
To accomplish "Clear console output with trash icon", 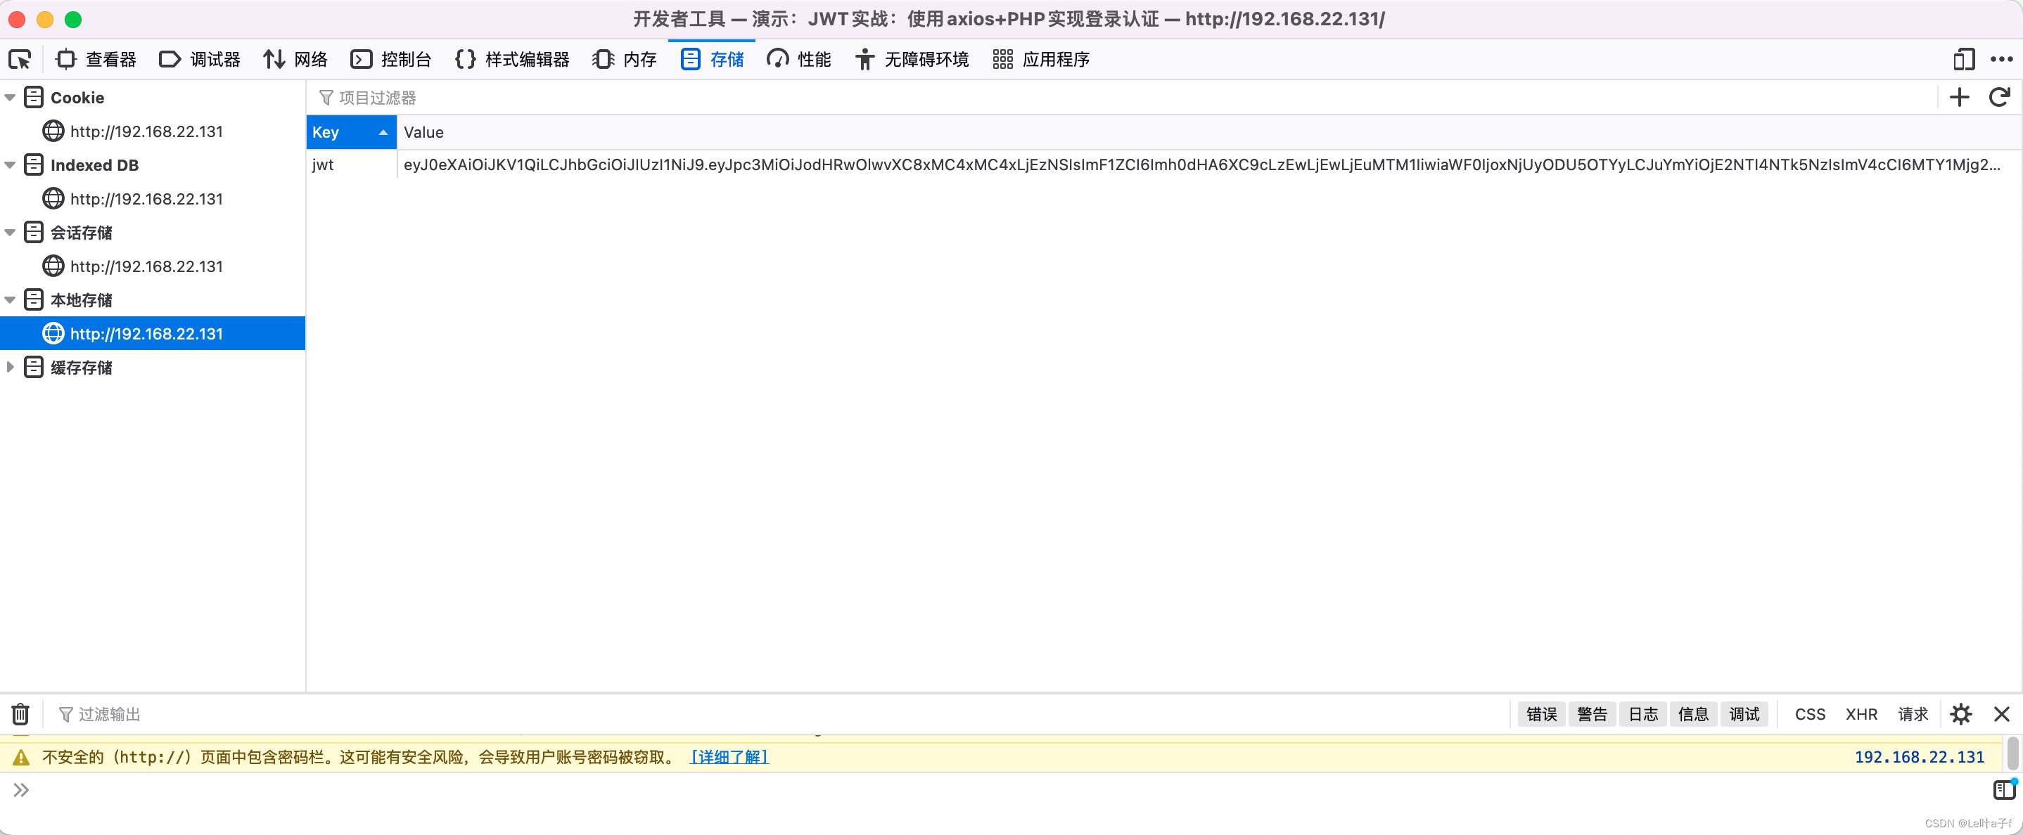I will click(x=20, y=714).
